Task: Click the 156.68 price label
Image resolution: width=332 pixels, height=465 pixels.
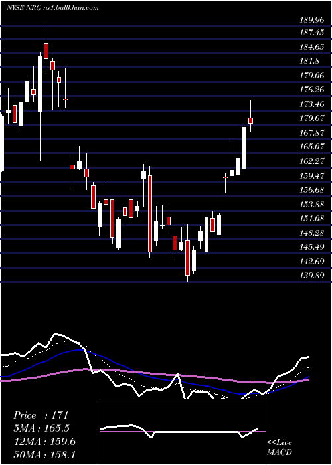Action: point(312,190)
